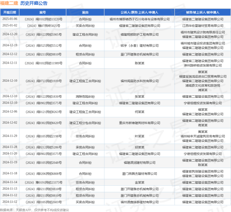This screenshot has height=212, width=231.
Task: Click the date cell 2024-12-06
Action: (x=10, y=112)
